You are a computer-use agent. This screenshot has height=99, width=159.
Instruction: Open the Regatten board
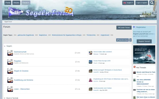(18, 61)
